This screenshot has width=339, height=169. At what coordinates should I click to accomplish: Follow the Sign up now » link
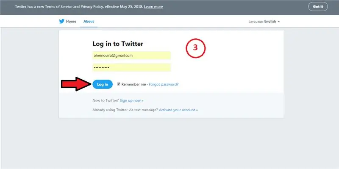tap(131, 100)
